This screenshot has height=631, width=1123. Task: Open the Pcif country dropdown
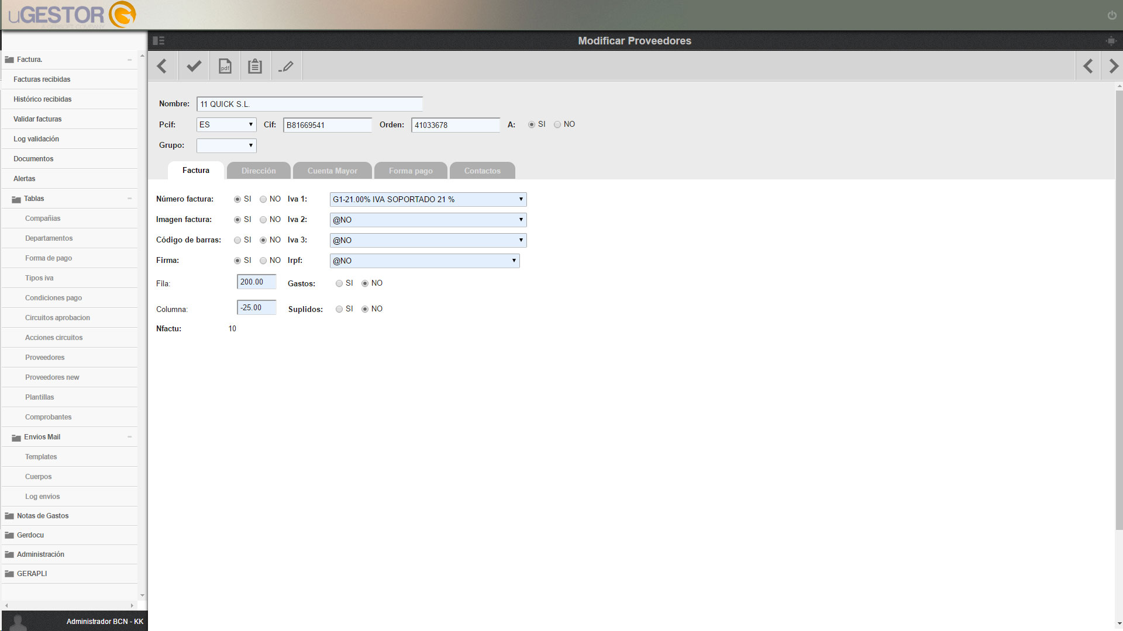pos(226,124)
